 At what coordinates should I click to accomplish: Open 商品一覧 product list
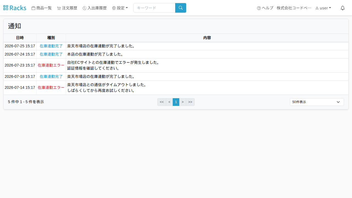[42, 8]
